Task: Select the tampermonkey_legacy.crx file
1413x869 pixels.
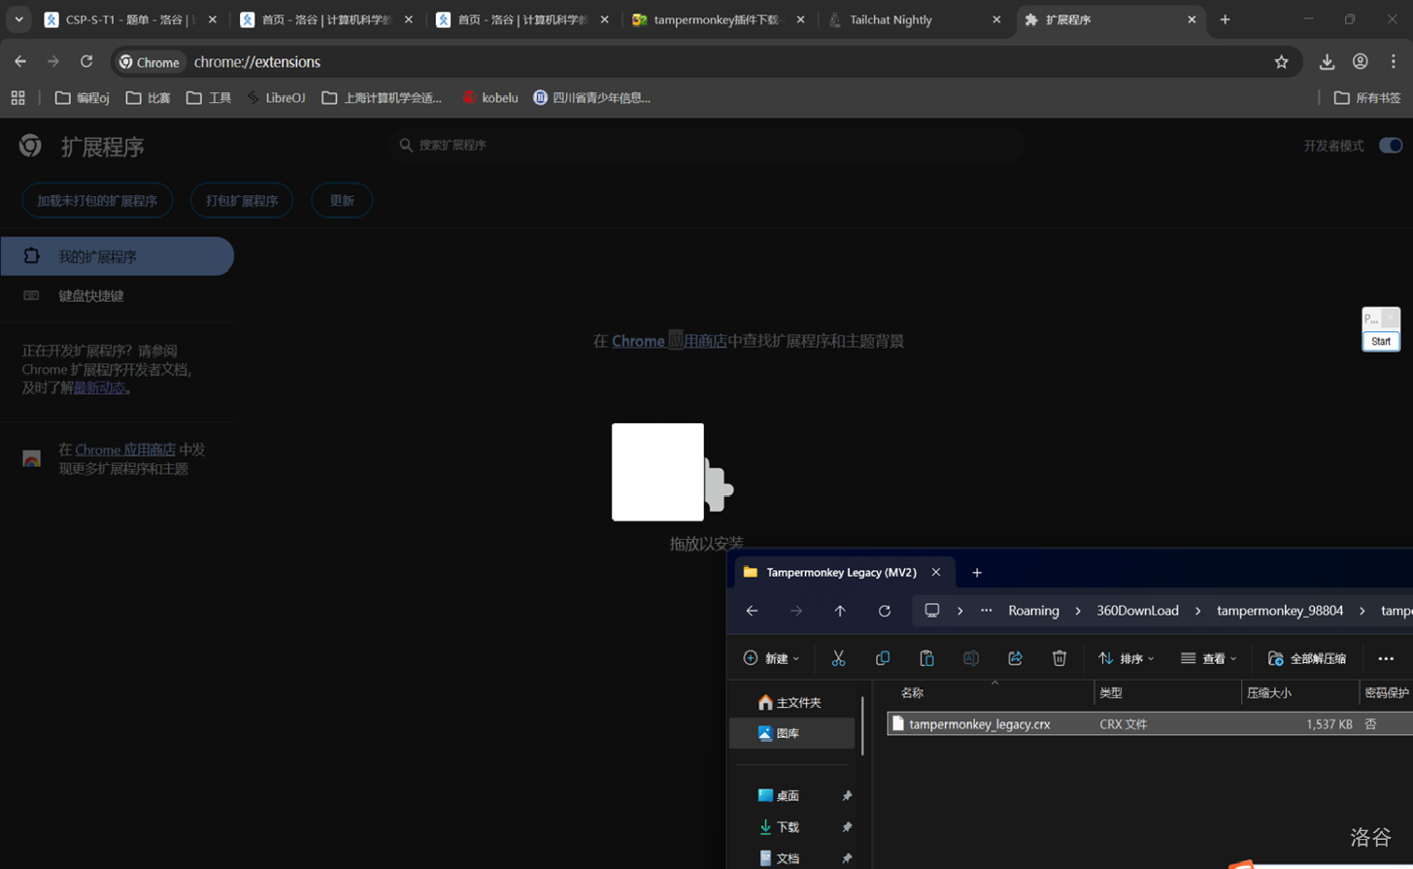Action: [x=979, y=724]
